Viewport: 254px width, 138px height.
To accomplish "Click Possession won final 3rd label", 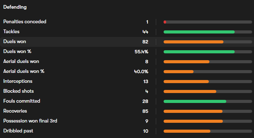I will pyautogui.click(x=30, y=121).
